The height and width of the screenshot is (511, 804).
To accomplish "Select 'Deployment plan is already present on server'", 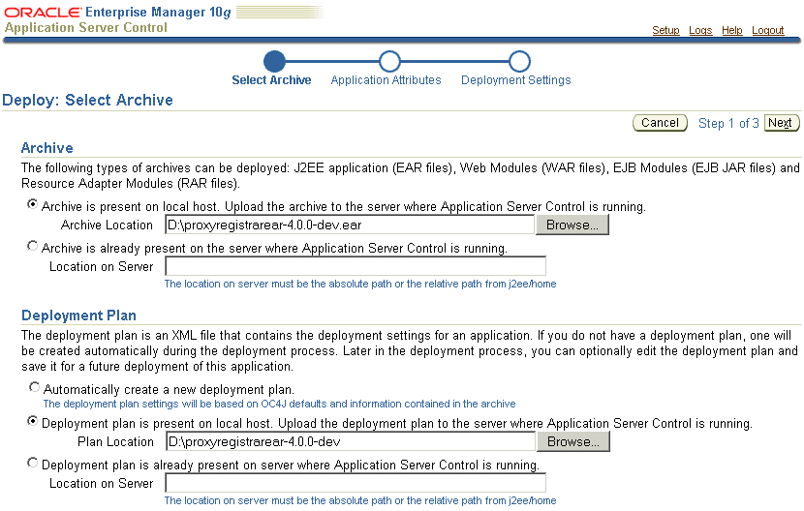I will pyautogui.click(x=32, y=463).
